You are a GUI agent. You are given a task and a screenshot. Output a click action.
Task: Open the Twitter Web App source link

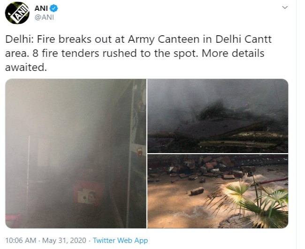pos(120,241)
